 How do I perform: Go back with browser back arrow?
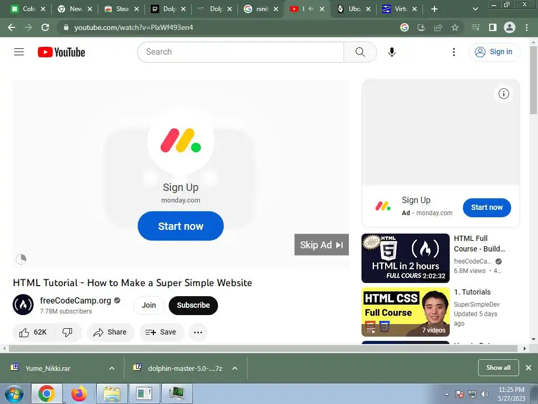[12, 27]
